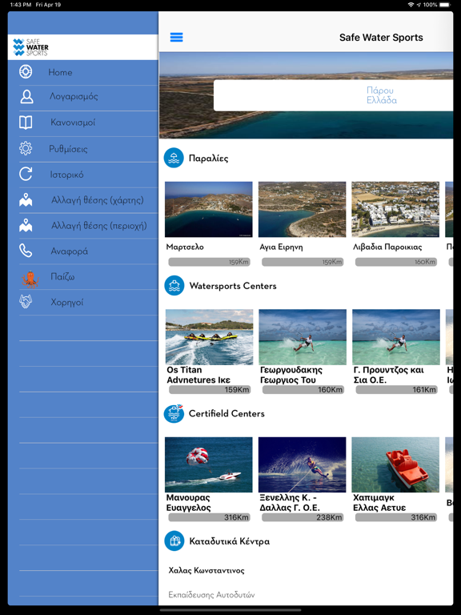This screenshot has width=461, height=615.
Task: Open the Os Titan Advnetures photo
Action: 210,337
